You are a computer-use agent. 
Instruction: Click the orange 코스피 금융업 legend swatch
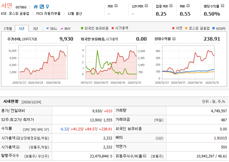186,28
